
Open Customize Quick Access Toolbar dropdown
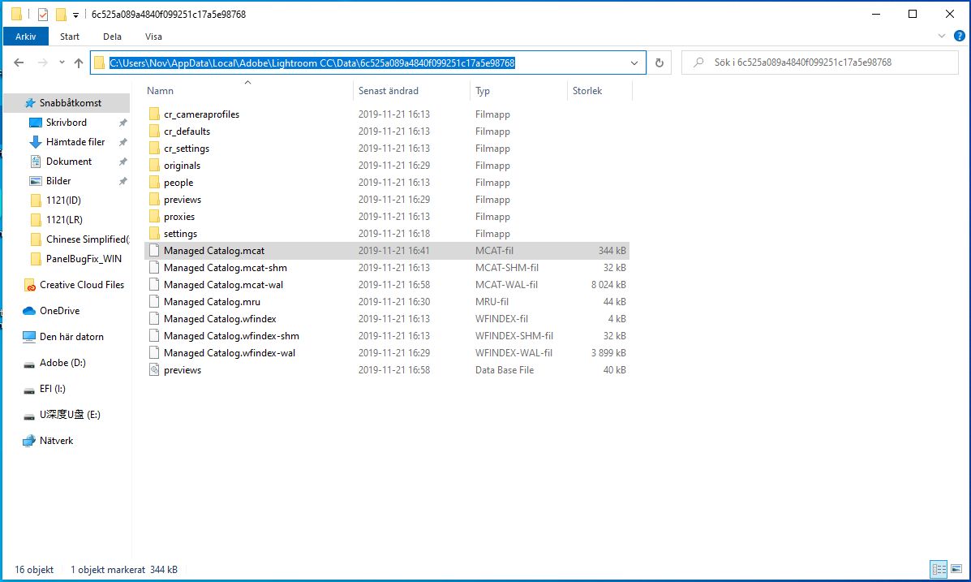pyautogui.click(x=75, y=15)
